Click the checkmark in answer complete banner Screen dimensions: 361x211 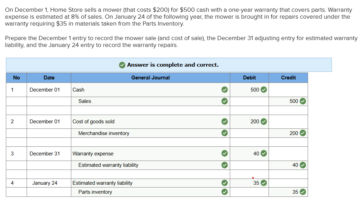click(x=122, y=65)
